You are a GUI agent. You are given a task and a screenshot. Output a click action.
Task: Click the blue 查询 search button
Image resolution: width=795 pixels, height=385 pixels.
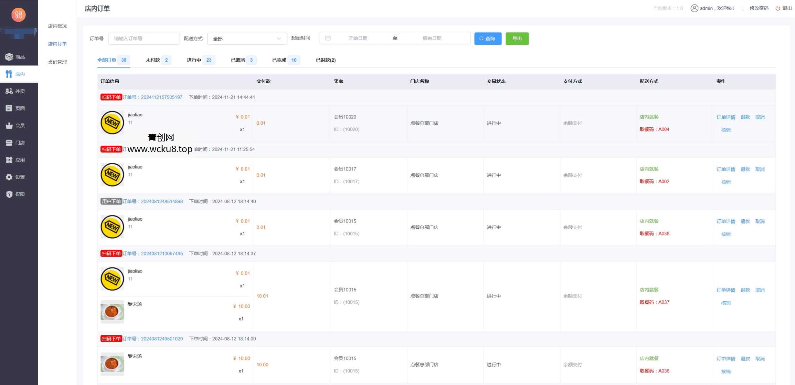click(x=488, y=39)
